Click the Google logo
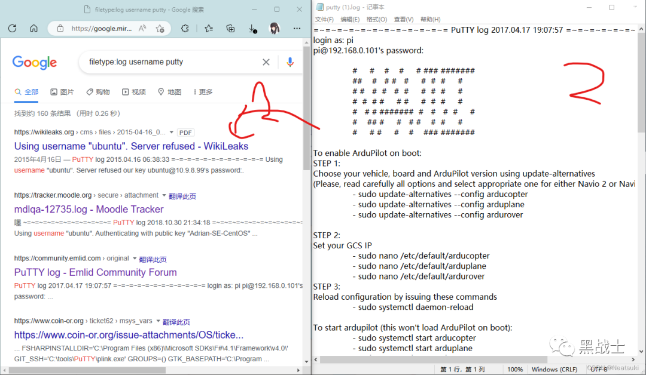Viewport: 646px width, 375px height. [x=35, y=63]
